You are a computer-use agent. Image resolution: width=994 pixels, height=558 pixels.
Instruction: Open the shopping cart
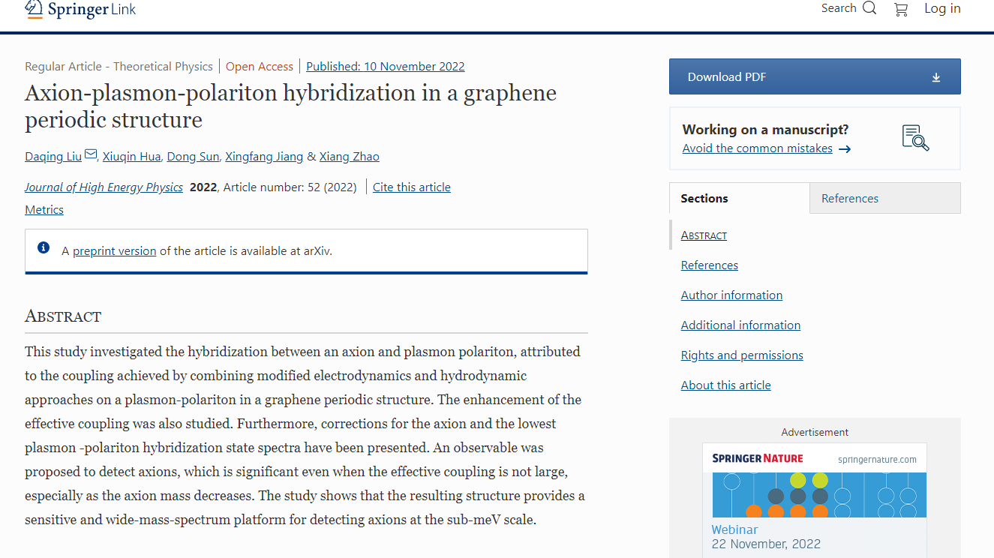pyautogui.click(x=901, y=9)
